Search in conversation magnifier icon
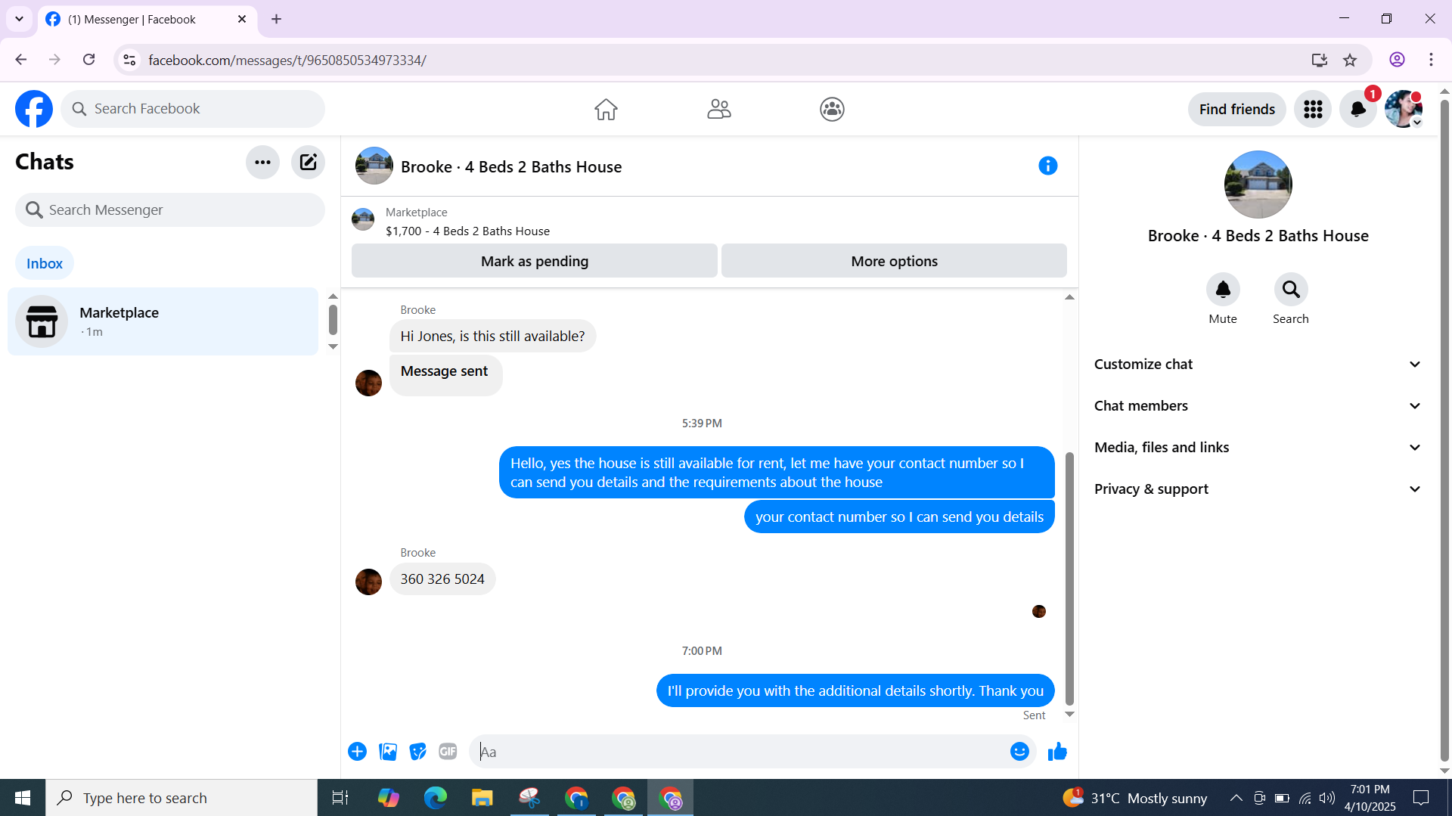The width and height of the screenshot is (1452, 816). pyautogui.click(x=1291, y=290)
